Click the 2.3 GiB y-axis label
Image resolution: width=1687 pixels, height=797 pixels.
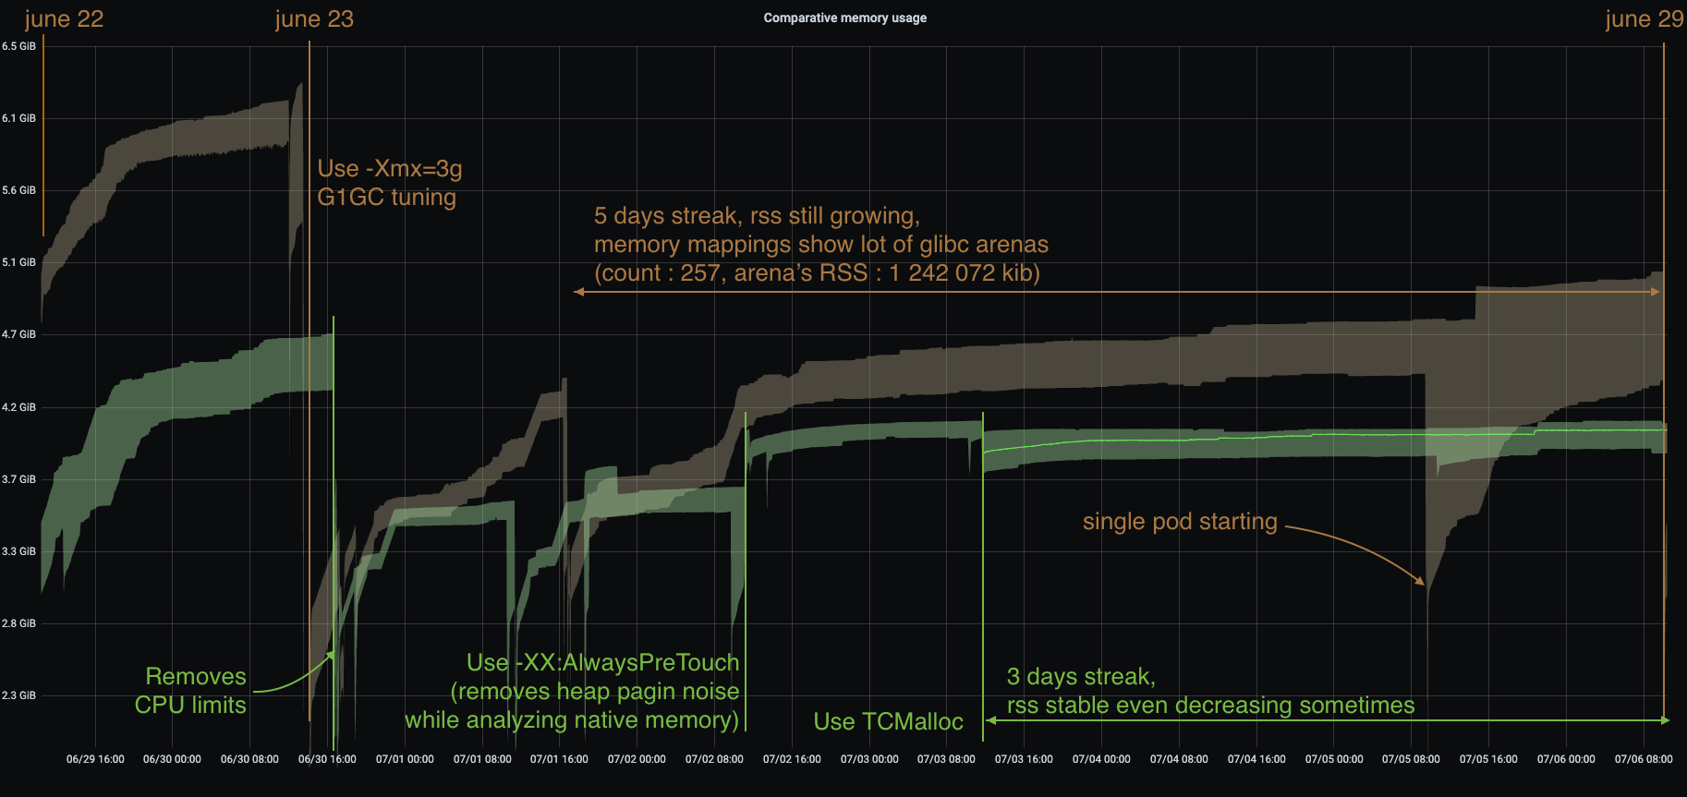point(19,695)
